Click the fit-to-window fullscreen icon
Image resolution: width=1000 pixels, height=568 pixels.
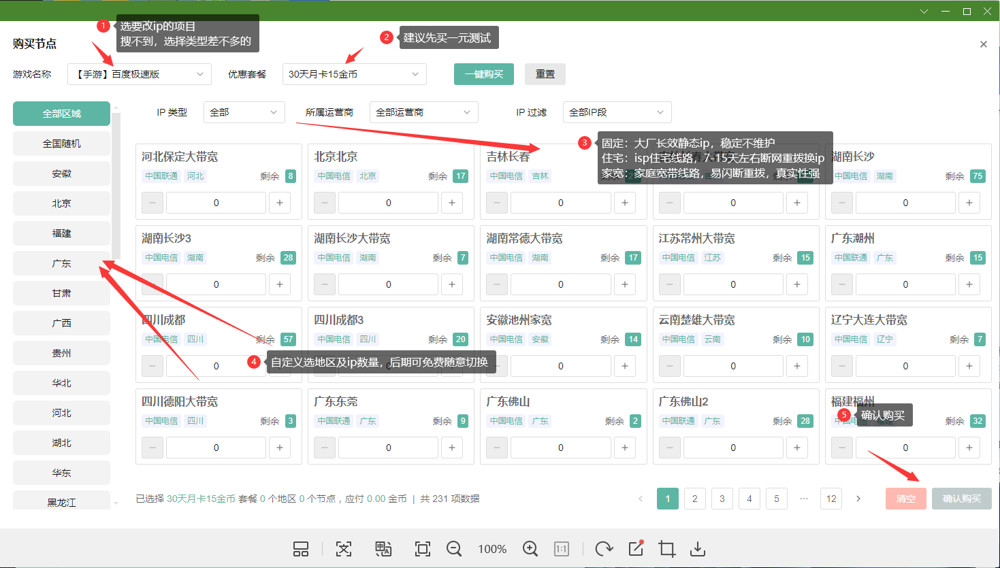pos(422,549)
